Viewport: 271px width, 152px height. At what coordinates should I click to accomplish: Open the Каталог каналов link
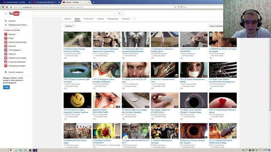click(16, 72)
